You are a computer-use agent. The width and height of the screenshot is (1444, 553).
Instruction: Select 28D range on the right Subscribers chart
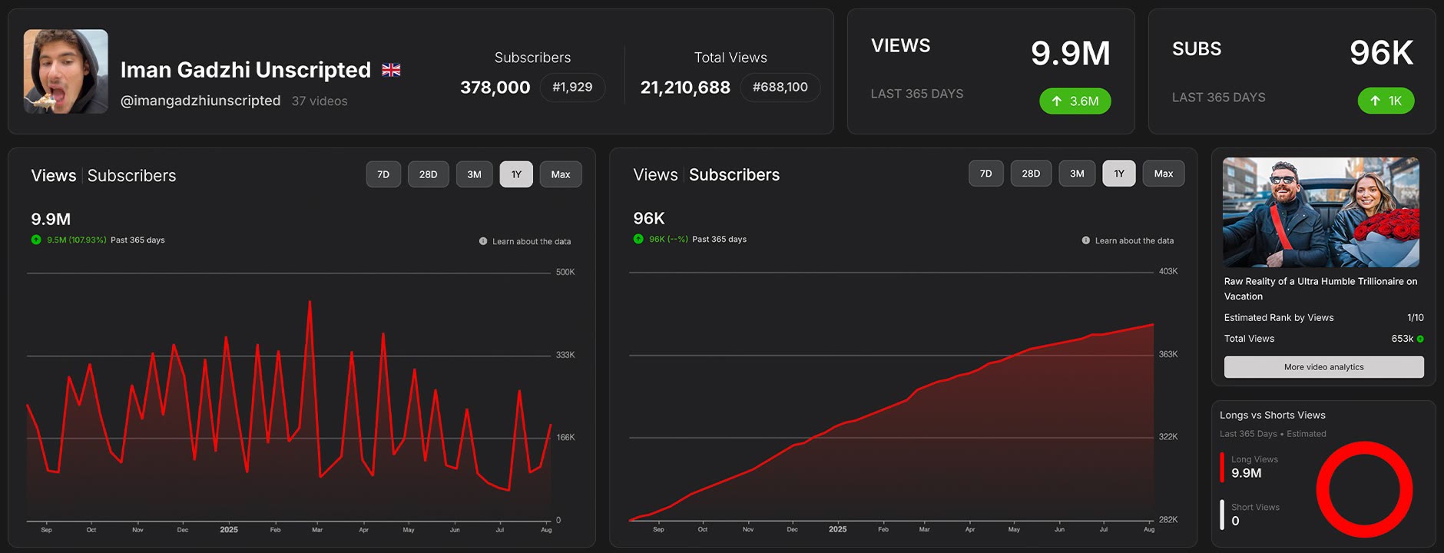coord(1031,174)
